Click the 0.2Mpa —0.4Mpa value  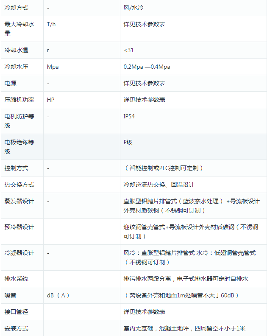click(x=147, y=67)
